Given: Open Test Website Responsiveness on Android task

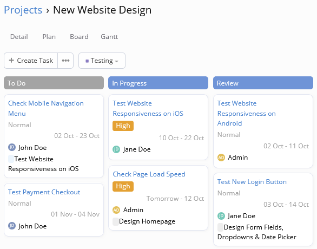Looking at the screenshot, I should pos(247,113).
